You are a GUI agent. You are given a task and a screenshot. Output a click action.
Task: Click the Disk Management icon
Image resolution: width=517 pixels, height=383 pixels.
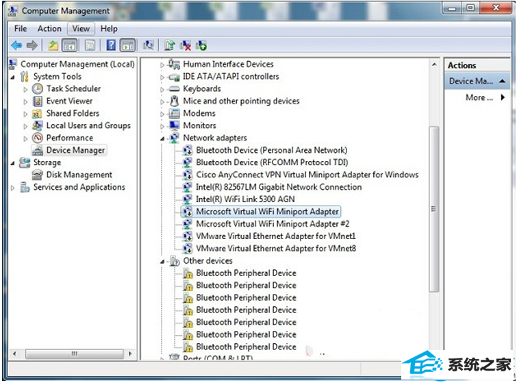coord(37,175)
